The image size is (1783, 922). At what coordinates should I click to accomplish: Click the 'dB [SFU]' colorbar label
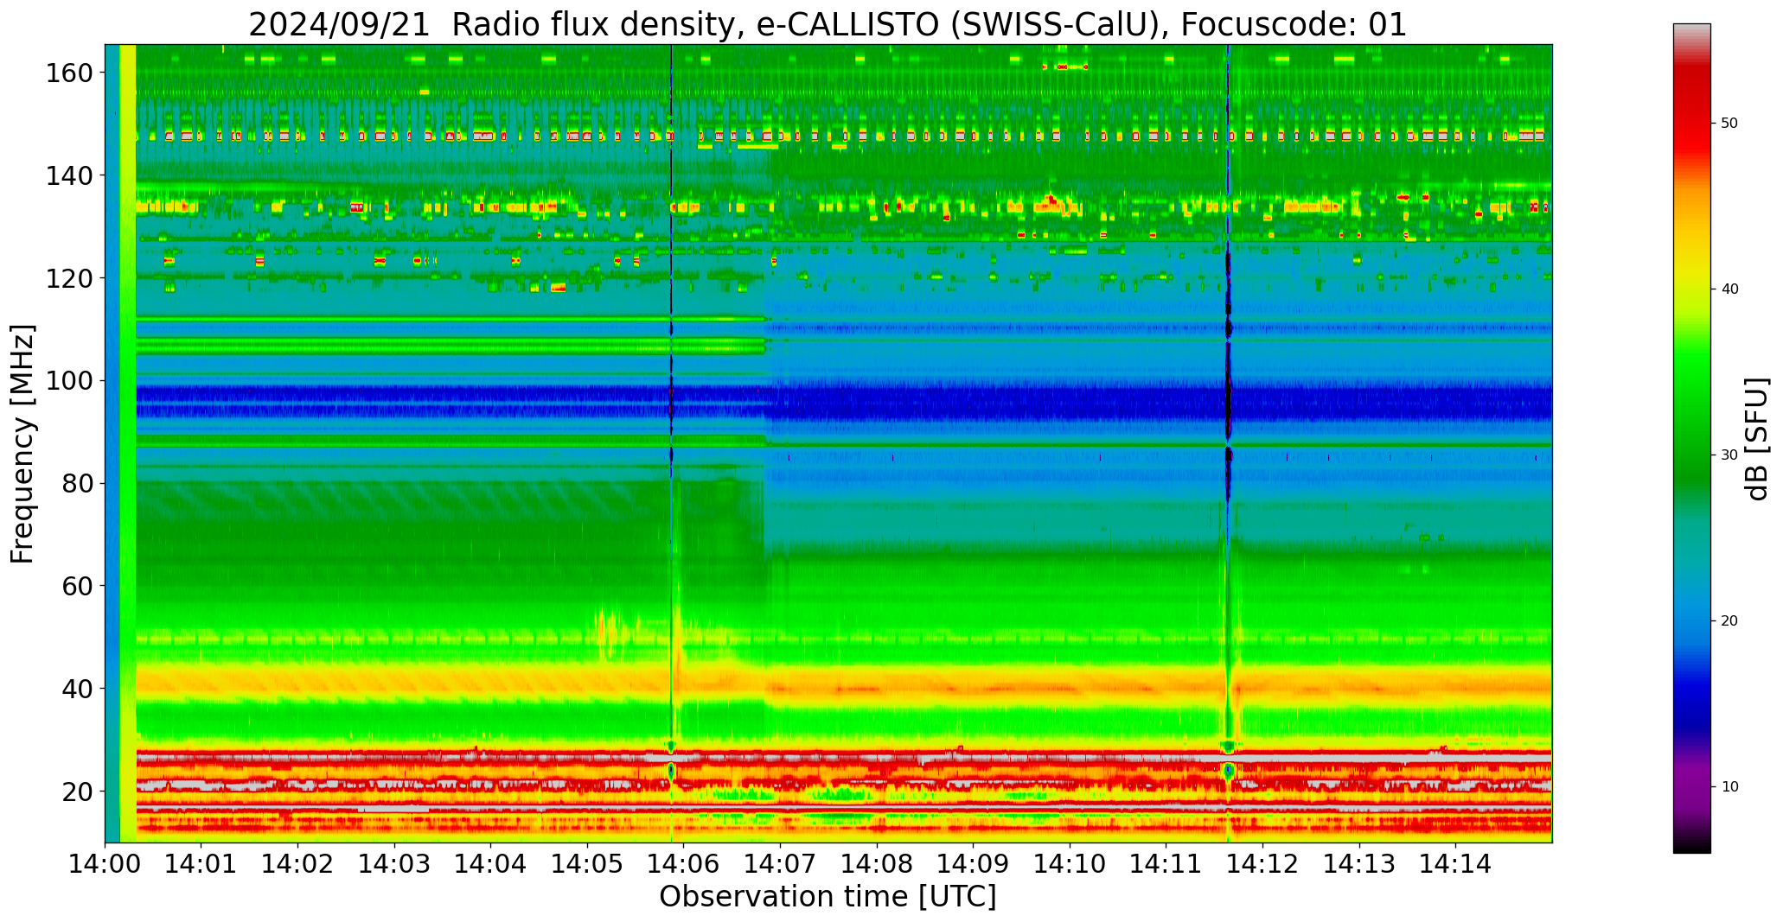point(1757,439)
